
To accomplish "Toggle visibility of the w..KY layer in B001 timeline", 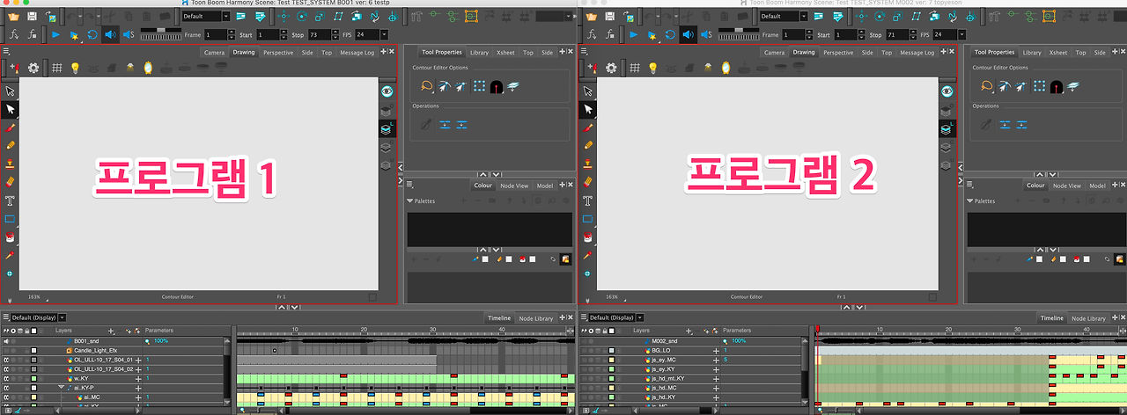I will [x=6, y=378].
